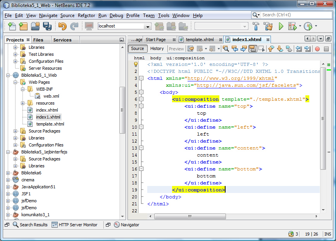
Task: Click the editor horizontal scrollbar thumb
Action: pos(190,216)
